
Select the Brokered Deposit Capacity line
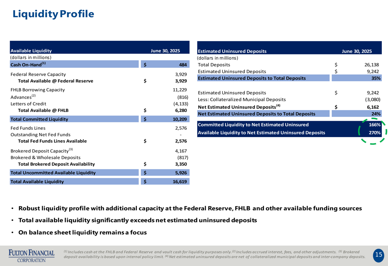[99, 151]
